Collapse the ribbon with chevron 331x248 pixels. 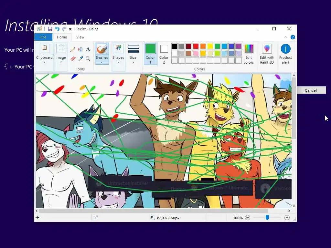click(x=286, y=37)
